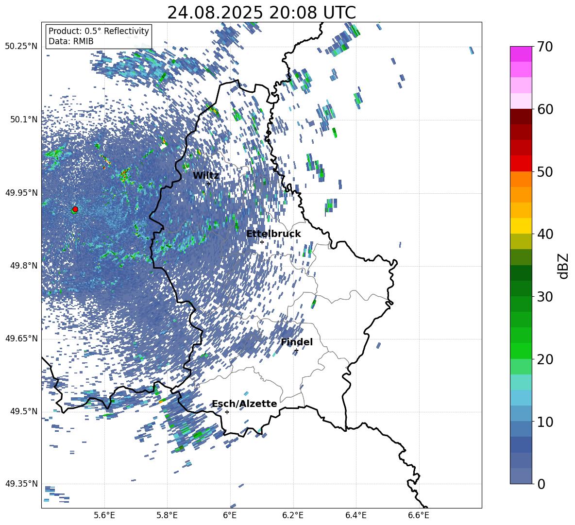Screen dimensions: 575x525
Task: Click the 30 colorbar tick label
Action: (545, 297)
